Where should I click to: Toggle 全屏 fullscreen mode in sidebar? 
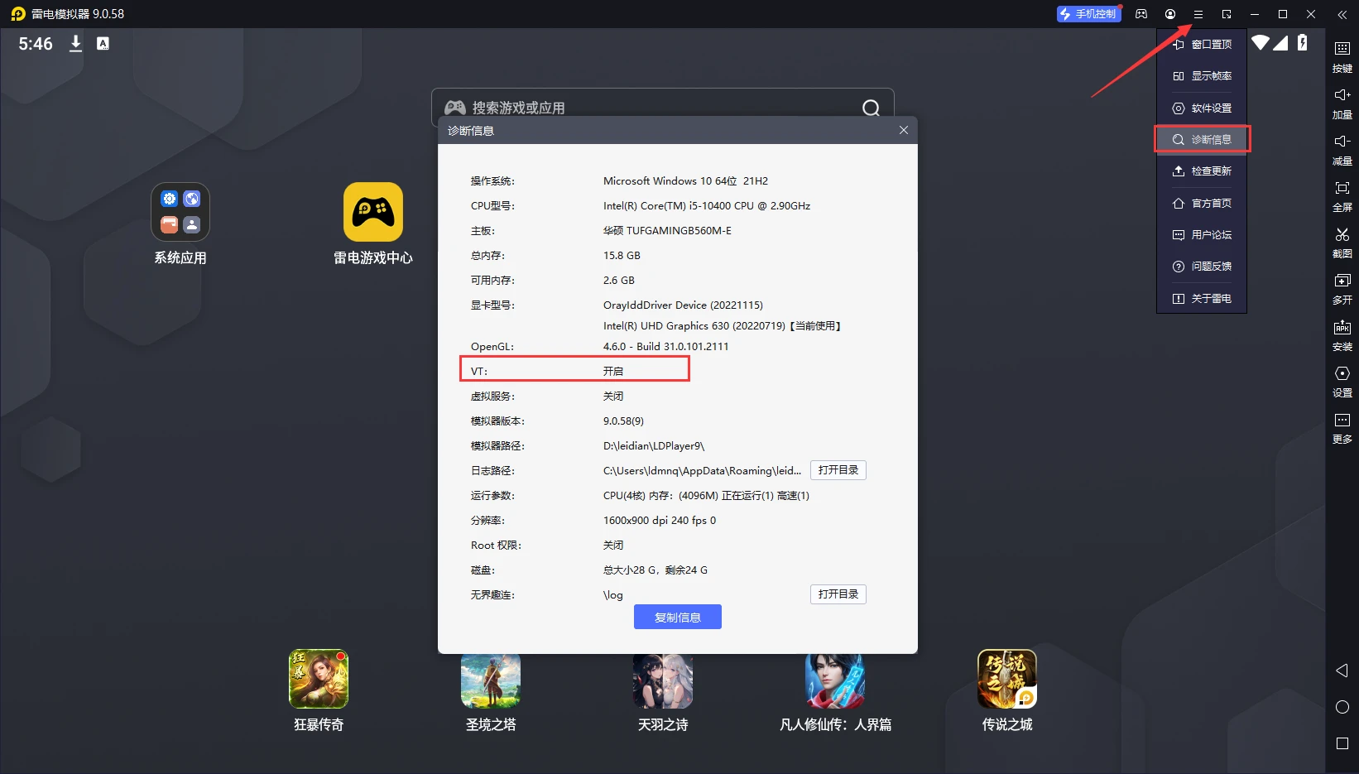(x=1342, y=195)
